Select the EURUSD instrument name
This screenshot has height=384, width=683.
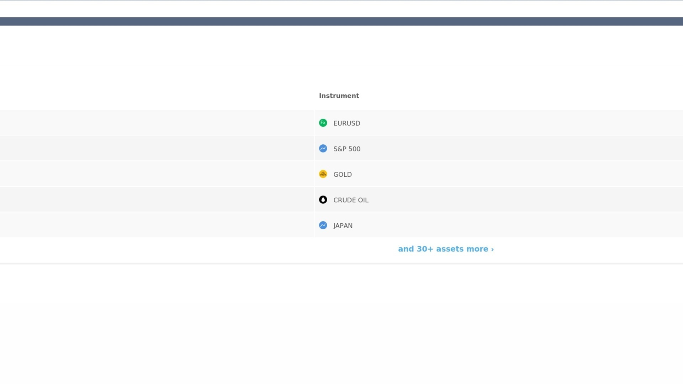(x=347, y=123)
